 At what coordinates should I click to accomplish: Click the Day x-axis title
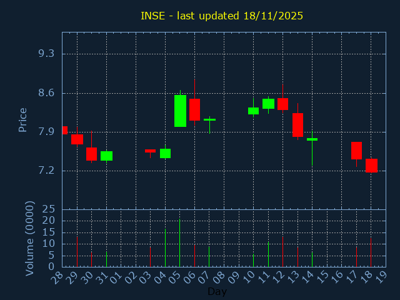click(217, 291)
